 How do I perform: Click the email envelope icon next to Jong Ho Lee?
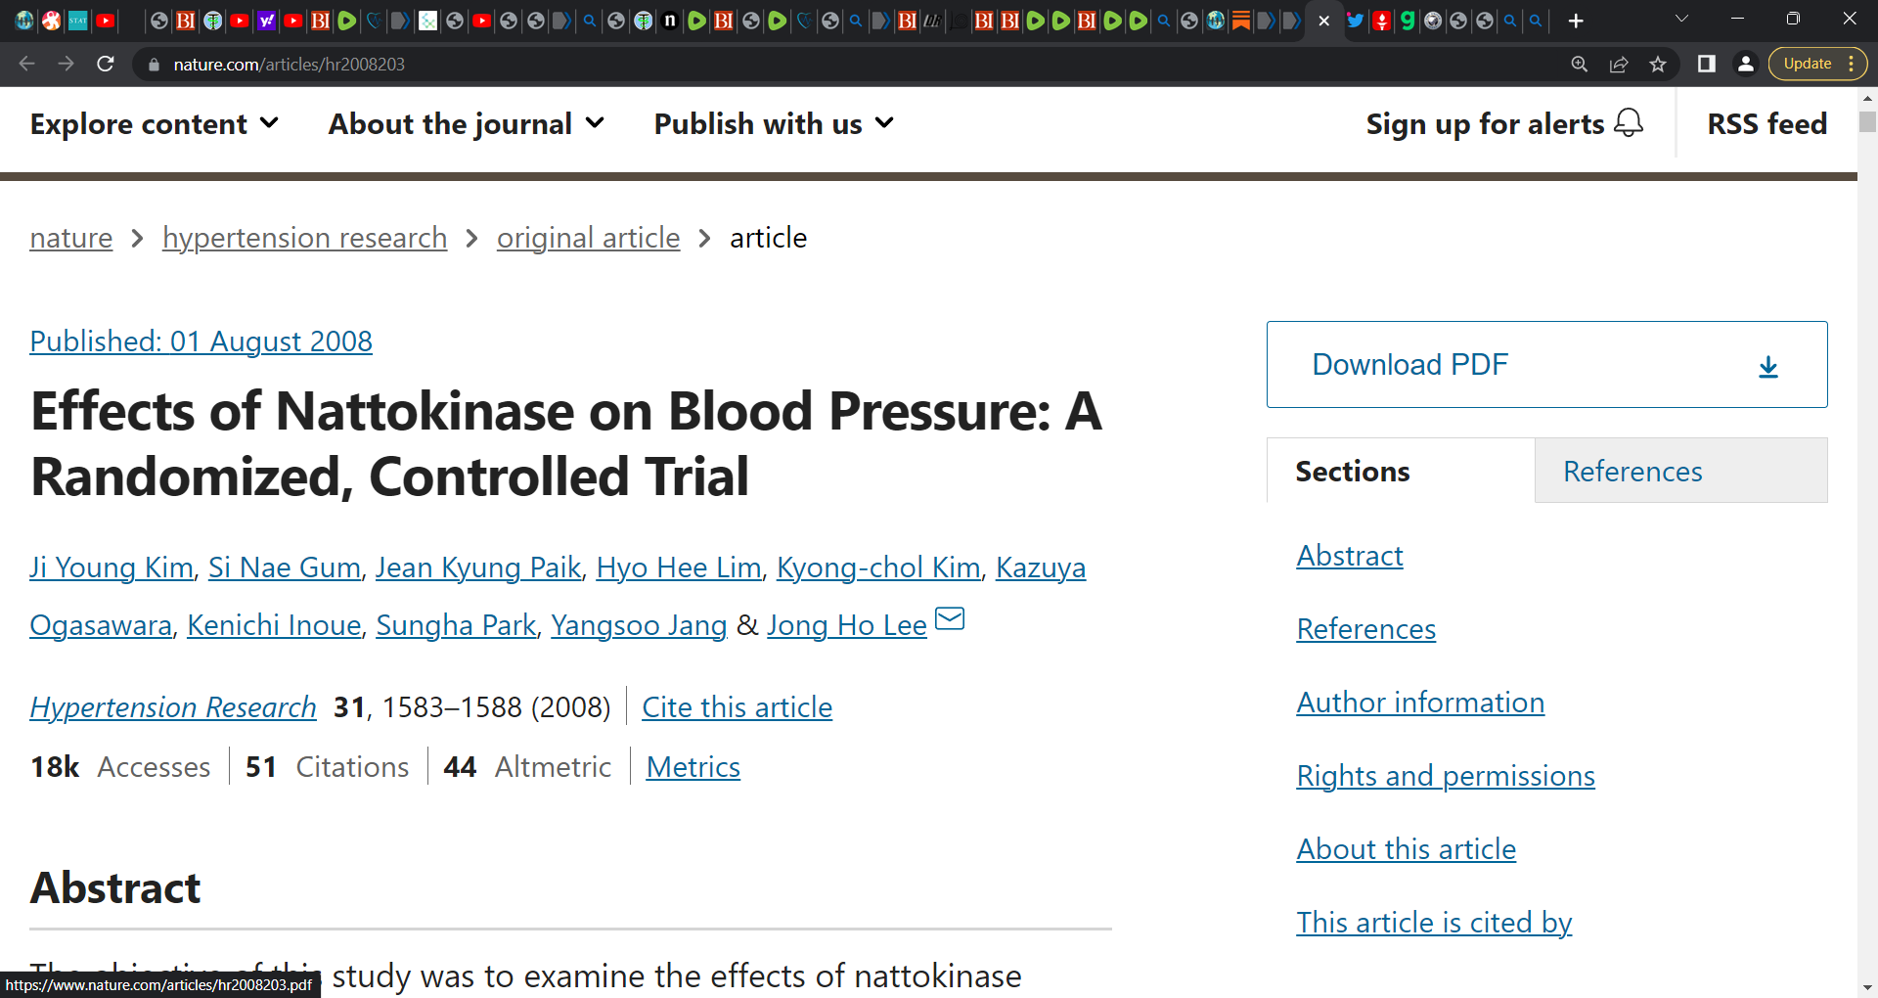point(950,618)
